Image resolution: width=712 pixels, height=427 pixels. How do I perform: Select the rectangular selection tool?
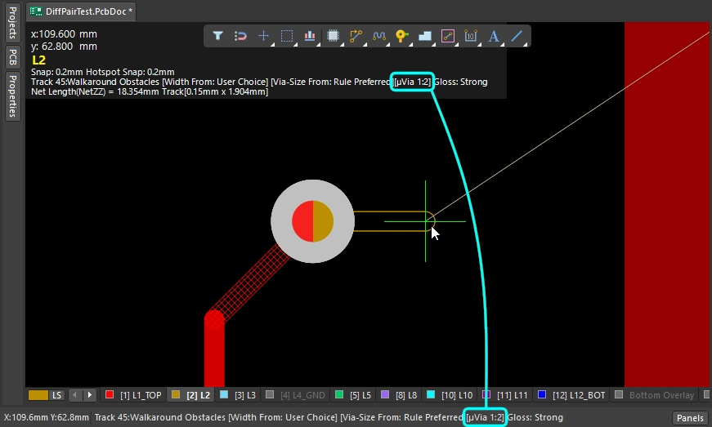point(287,36)
